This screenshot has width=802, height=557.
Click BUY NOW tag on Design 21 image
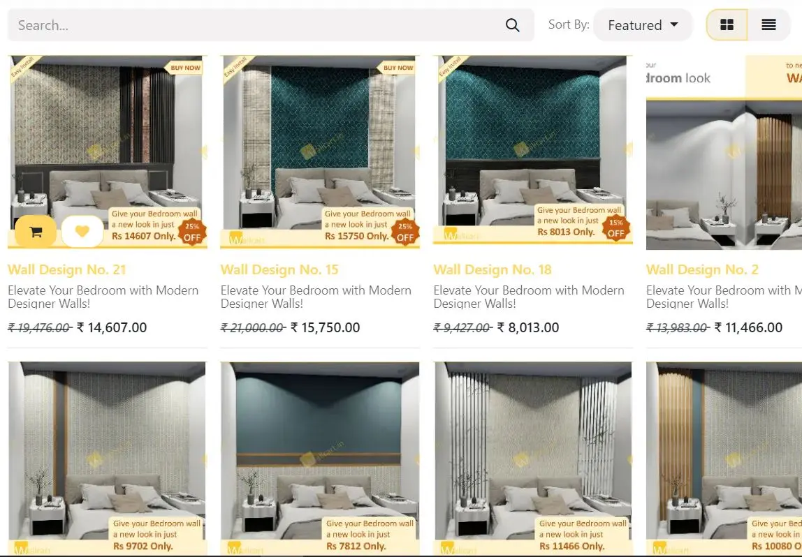pos(184,68)
